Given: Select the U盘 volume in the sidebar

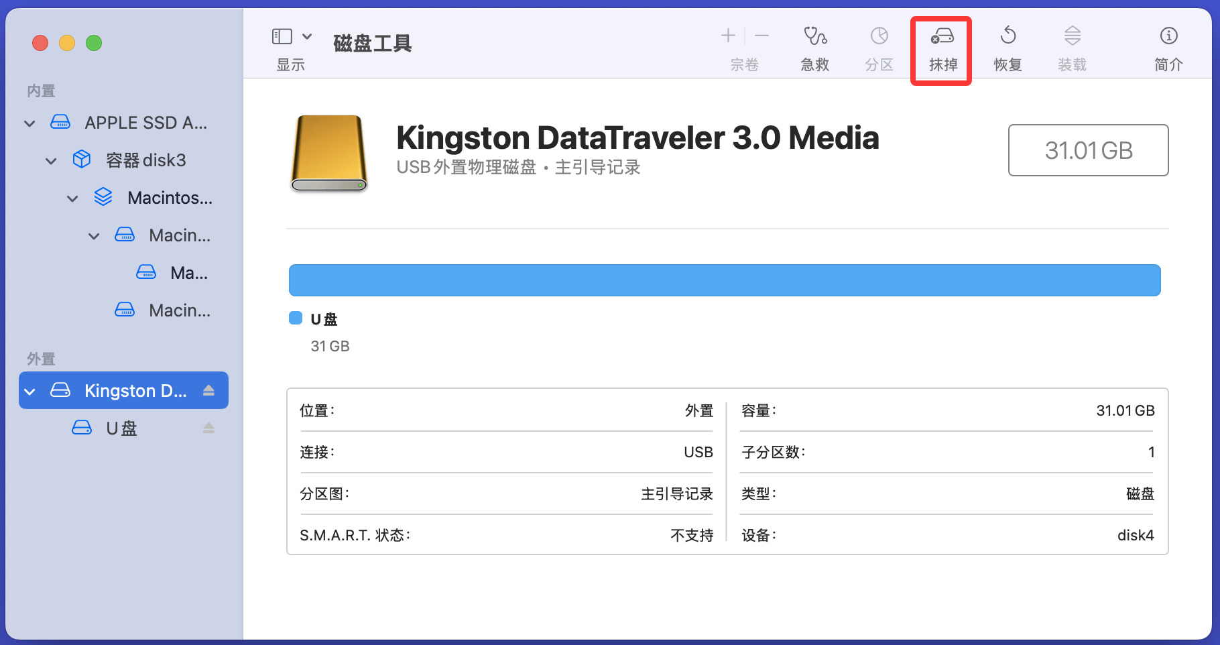Looking at the screenshot, I should tap(120, 428).
